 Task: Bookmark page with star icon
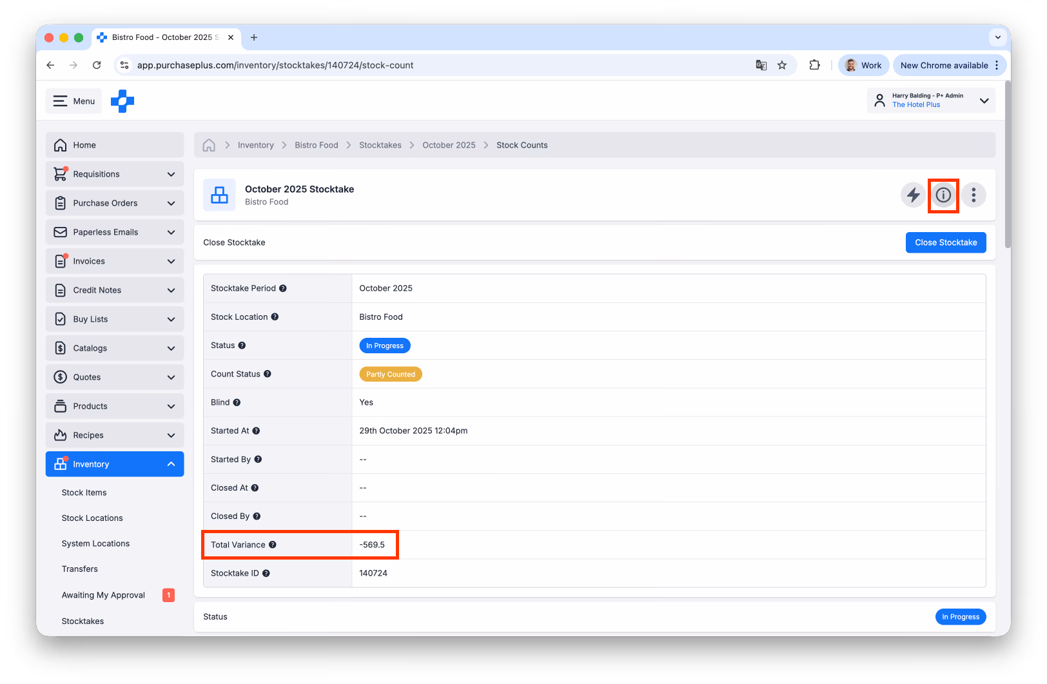click(782, 65)
